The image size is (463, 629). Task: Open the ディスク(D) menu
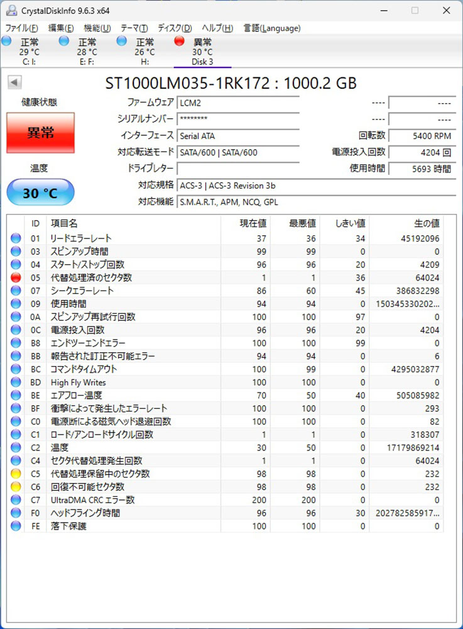(175, 28)
